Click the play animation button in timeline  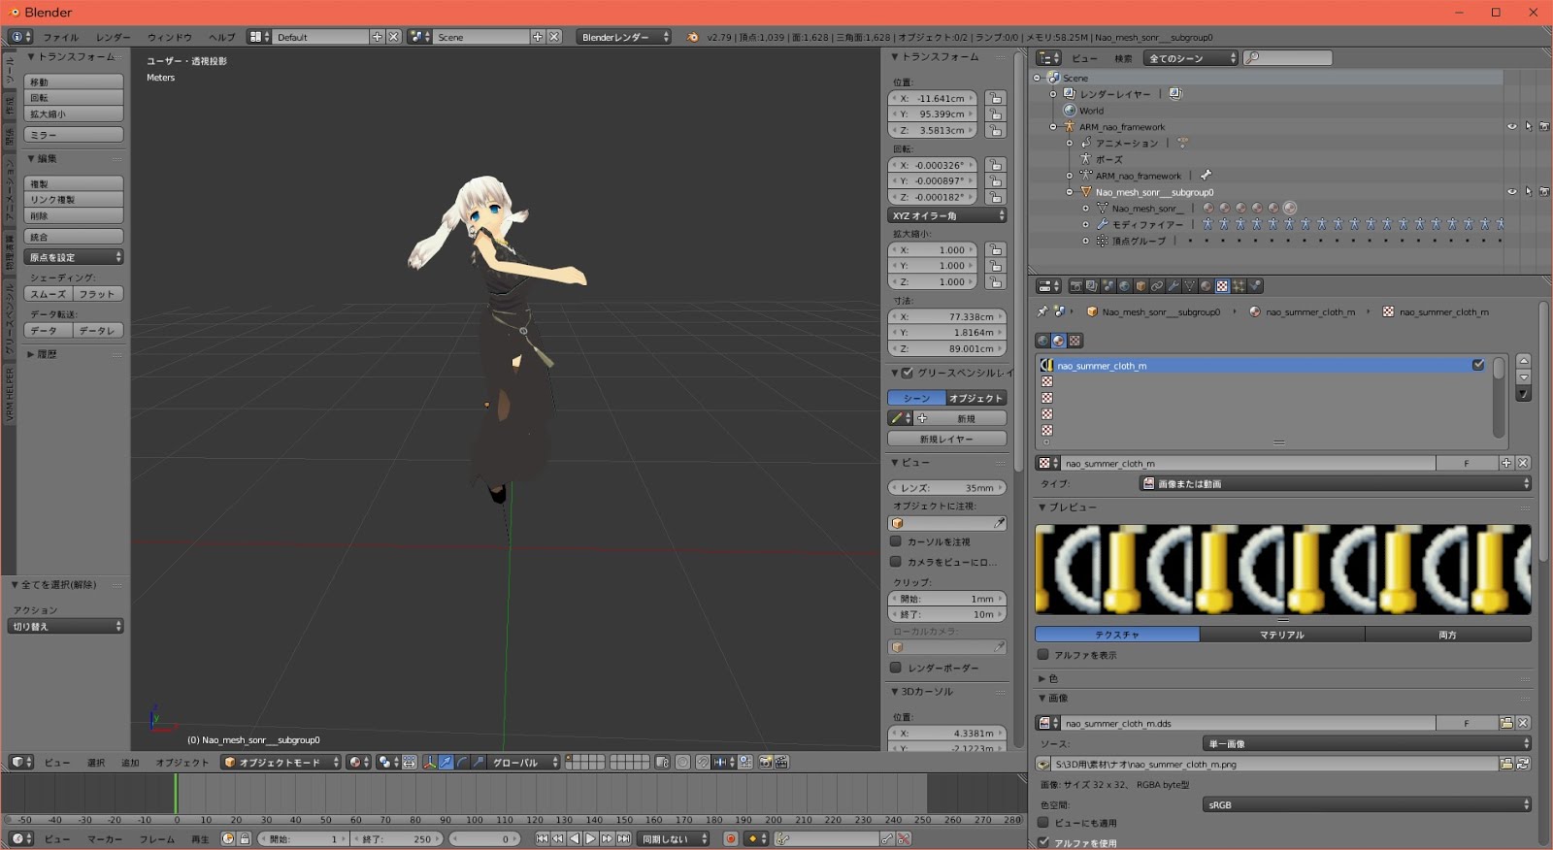590,839
